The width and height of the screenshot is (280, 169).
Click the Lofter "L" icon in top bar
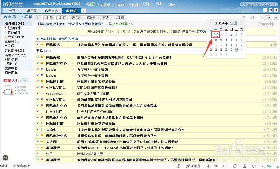pos(265,10)
